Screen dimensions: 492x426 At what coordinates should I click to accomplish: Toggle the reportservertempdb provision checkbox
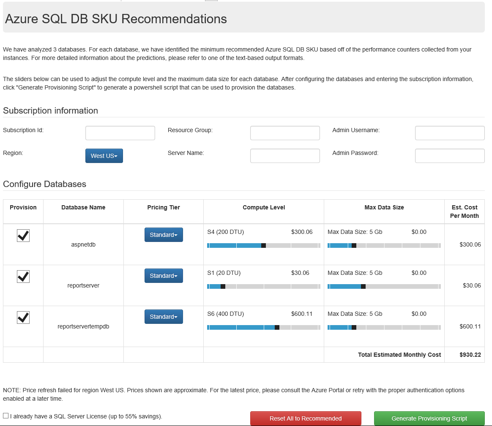tap(23, 317)
